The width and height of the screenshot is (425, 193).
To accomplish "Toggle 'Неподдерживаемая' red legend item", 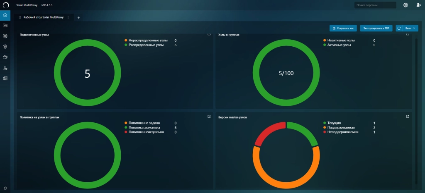I will [341, 132].
